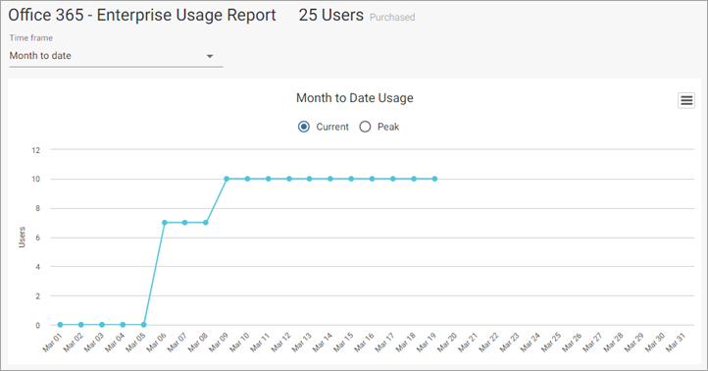
Task: Click the 10 y-axis label
Action: (35, 179)
